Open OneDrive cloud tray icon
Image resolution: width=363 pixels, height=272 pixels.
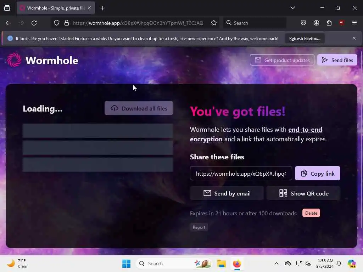click(288, 263)
